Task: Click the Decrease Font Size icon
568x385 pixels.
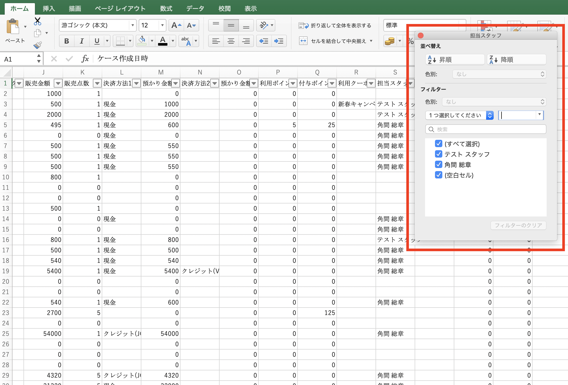Action: pos(191,25)
